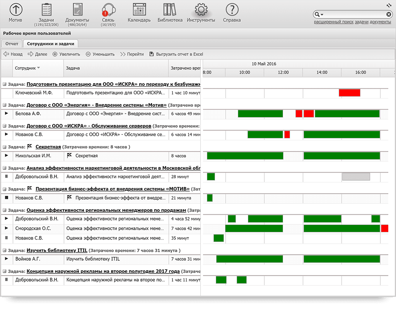The width and height of the screenshot is (396, 309).
Task: Zoom in with the Увеличить button
Action: [x=66, y=54]
